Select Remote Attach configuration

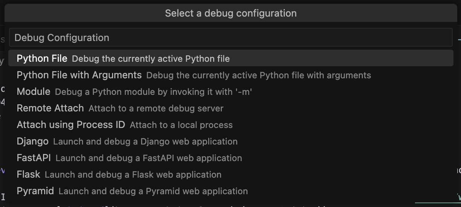(230, 108)
